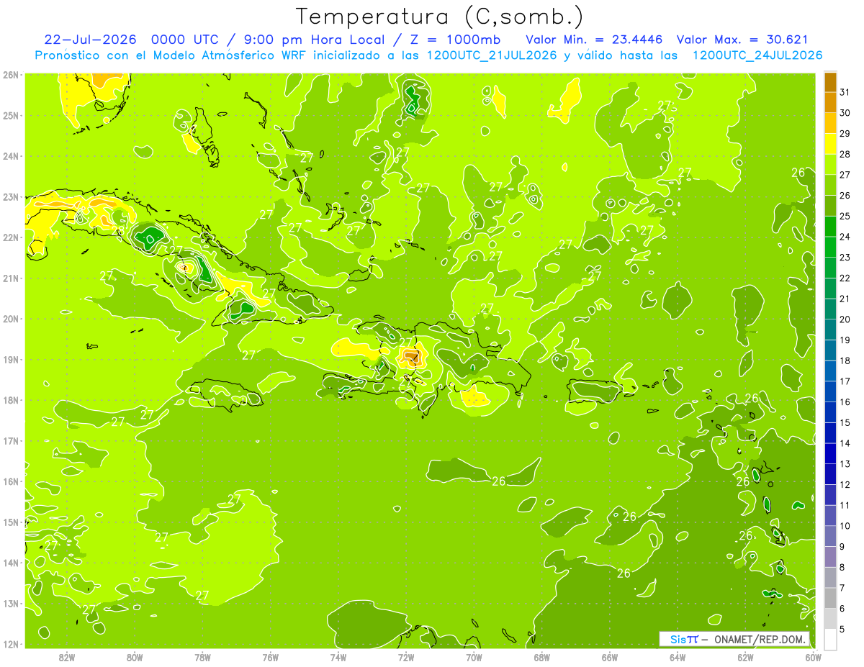
Task: Click the "17" value on the color scale
Action: coord(845,381)
